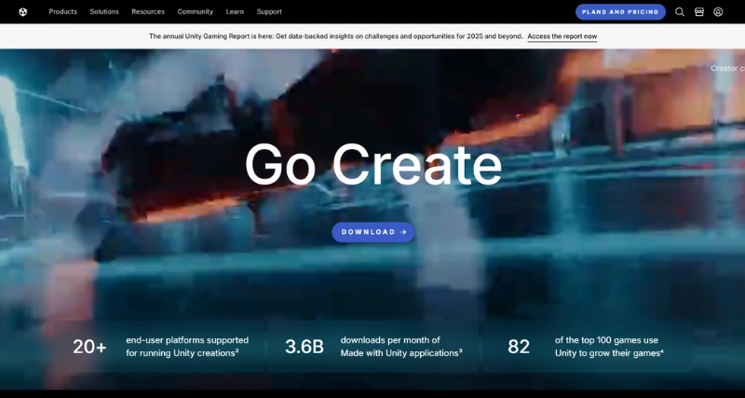The height and width of the screenshot is (398, 745).
Task: Open the Products menu
Action: (x=62, y=11)
